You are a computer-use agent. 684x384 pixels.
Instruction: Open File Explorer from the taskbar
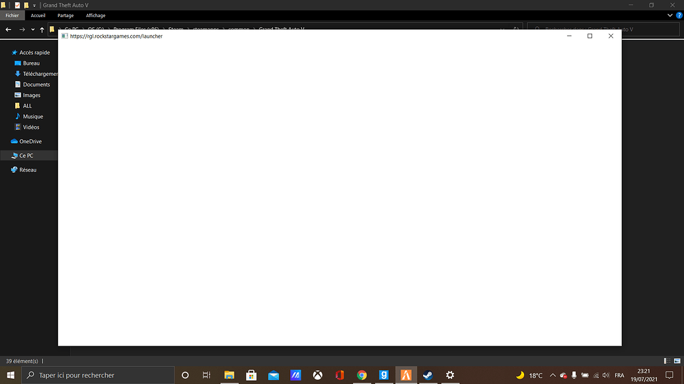pyautogui.click(x=229, y=375)
